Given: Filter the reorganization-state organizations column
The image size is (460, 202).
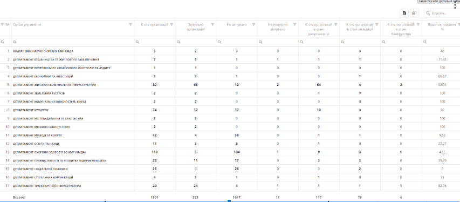Looking at the screenshot, I should tap(336, 25).
